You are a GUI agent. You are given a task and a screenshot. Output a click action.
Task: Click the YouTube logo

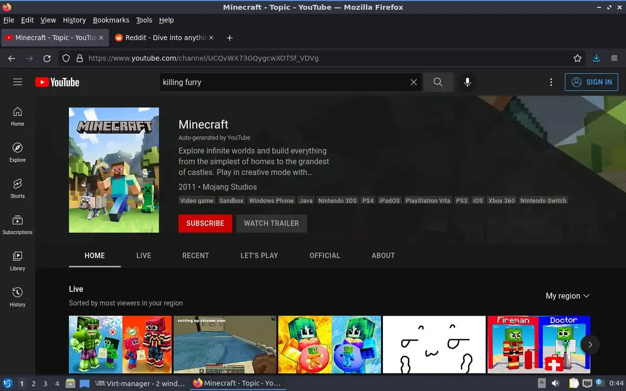click(57, 82)
